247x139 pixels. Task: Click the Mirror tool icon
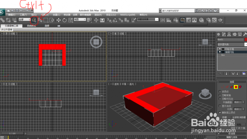click(x=163, y=20)
